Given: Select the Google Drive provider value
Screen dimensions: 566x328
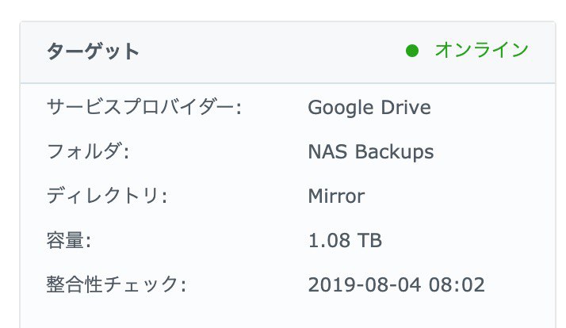Looking at the screenshot, I should [369, 108].
